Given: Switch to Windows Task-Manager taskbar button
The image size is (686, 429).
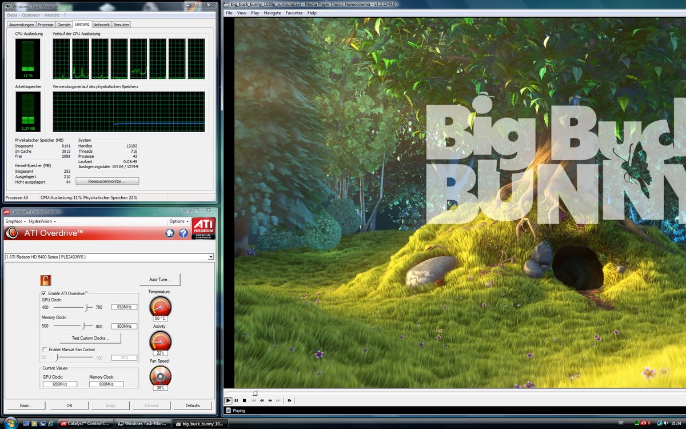Looking at the screenshot, I should 142,423.
